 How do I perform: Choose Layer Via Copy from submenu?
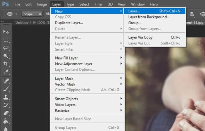[154, 37]
